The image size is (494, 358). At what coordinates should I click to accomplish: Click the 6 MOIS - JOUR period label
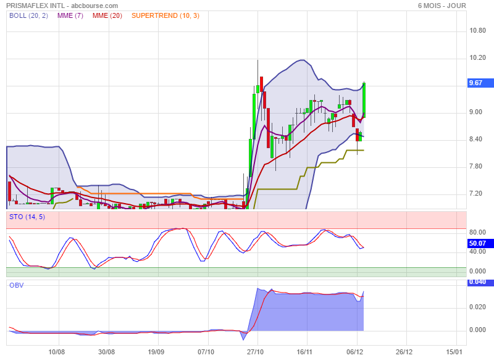442,6
